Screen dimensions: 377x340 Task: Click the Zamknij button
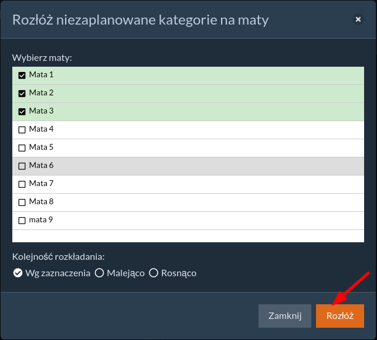(284, 316)
